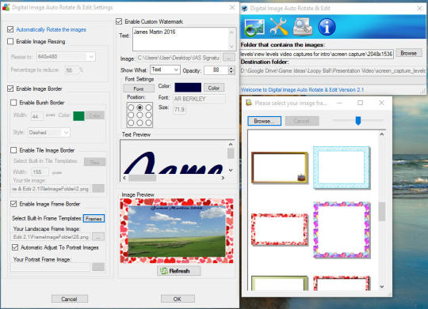Image resolution: width=428 pixels, height=309 pixels.
Task: Click the Destination folder path text
Action: coord(333,71)
